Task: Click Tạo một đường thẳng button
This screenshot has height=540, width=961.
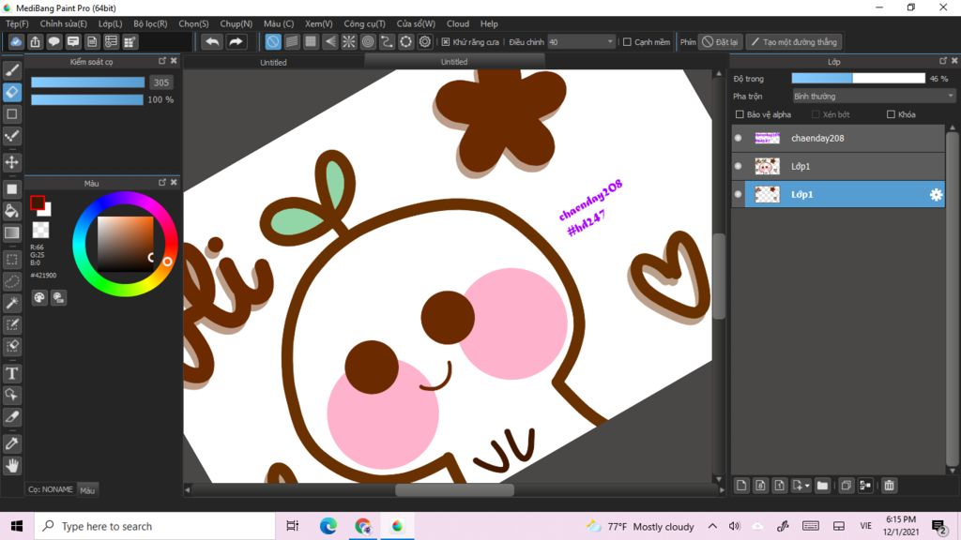Action: point(793,41)
